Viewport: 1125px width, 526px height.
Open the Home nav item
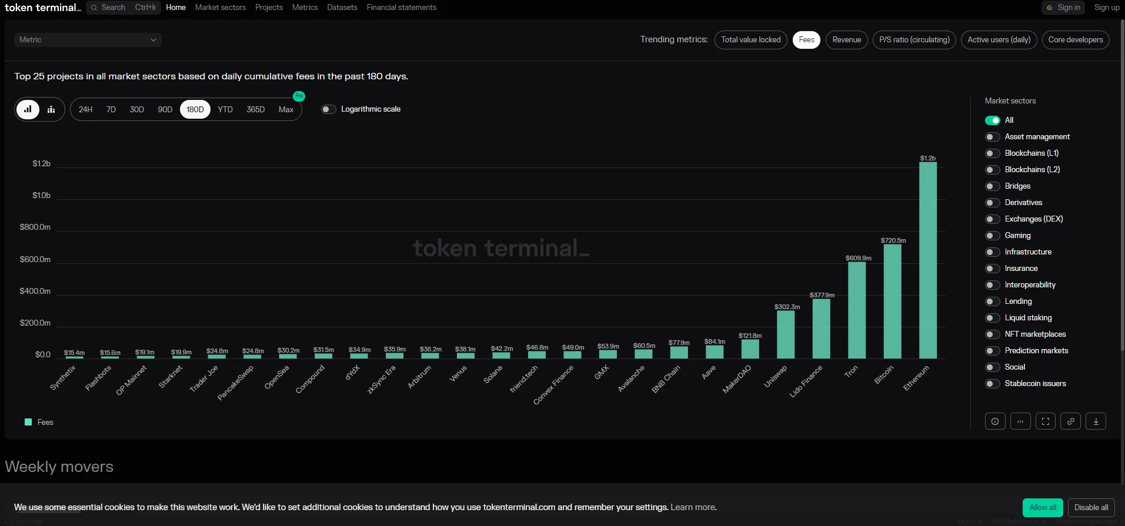tap(176, 8)
